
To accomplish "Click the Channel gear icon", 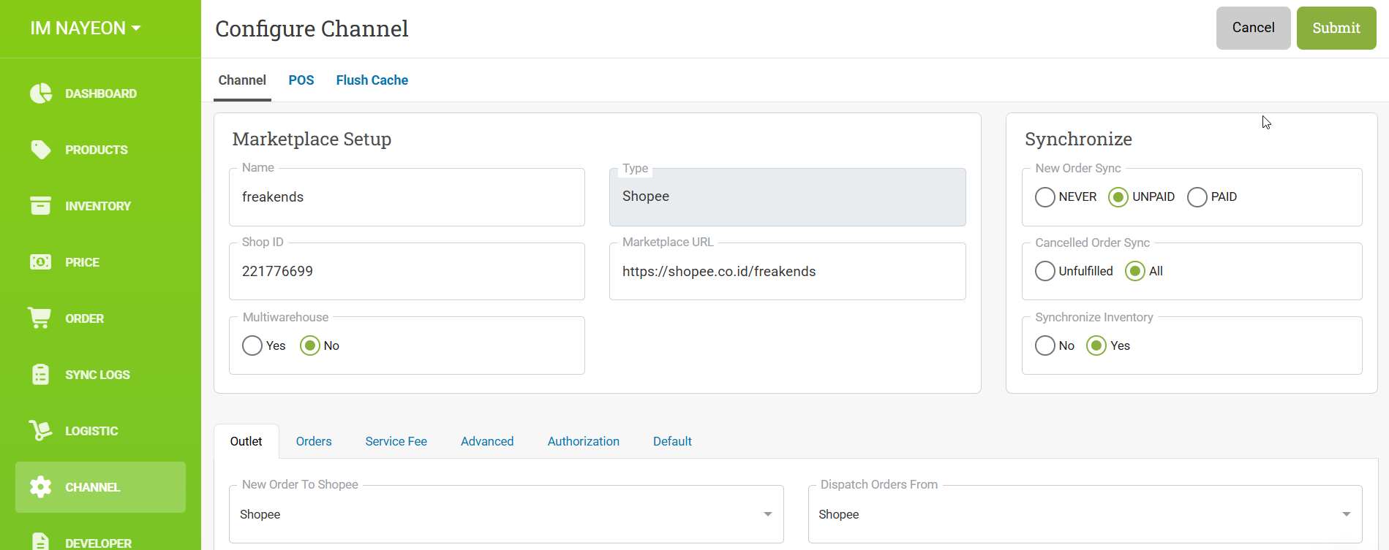I will [41, 487].
